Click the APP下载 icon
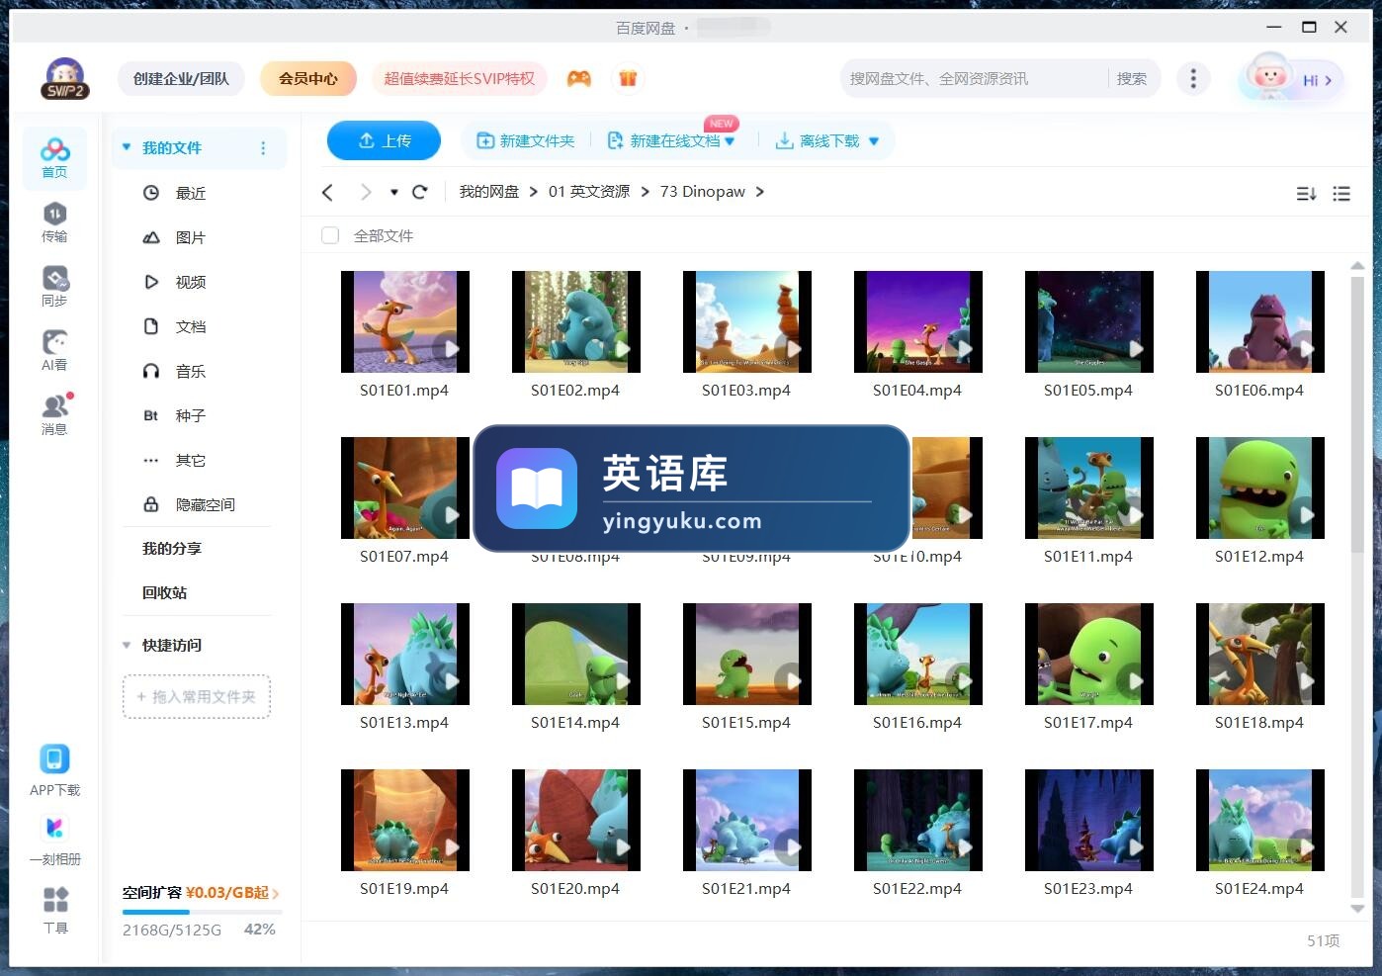The image size is (1382, 976). click(54, 770)
